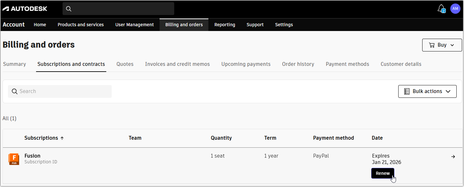Viewport: 464px width, 187px height.
Task: Click the Bulk actions list icon
Action: coord(407,91)
